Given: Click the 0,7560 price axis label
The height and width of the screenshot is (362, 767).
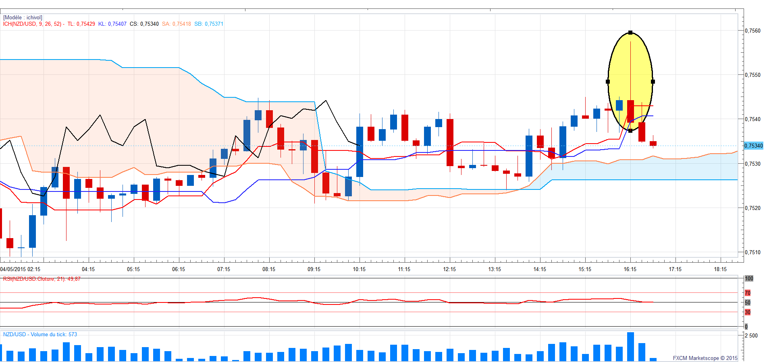Looking at the screenshot, I should [x=752, y=31].
